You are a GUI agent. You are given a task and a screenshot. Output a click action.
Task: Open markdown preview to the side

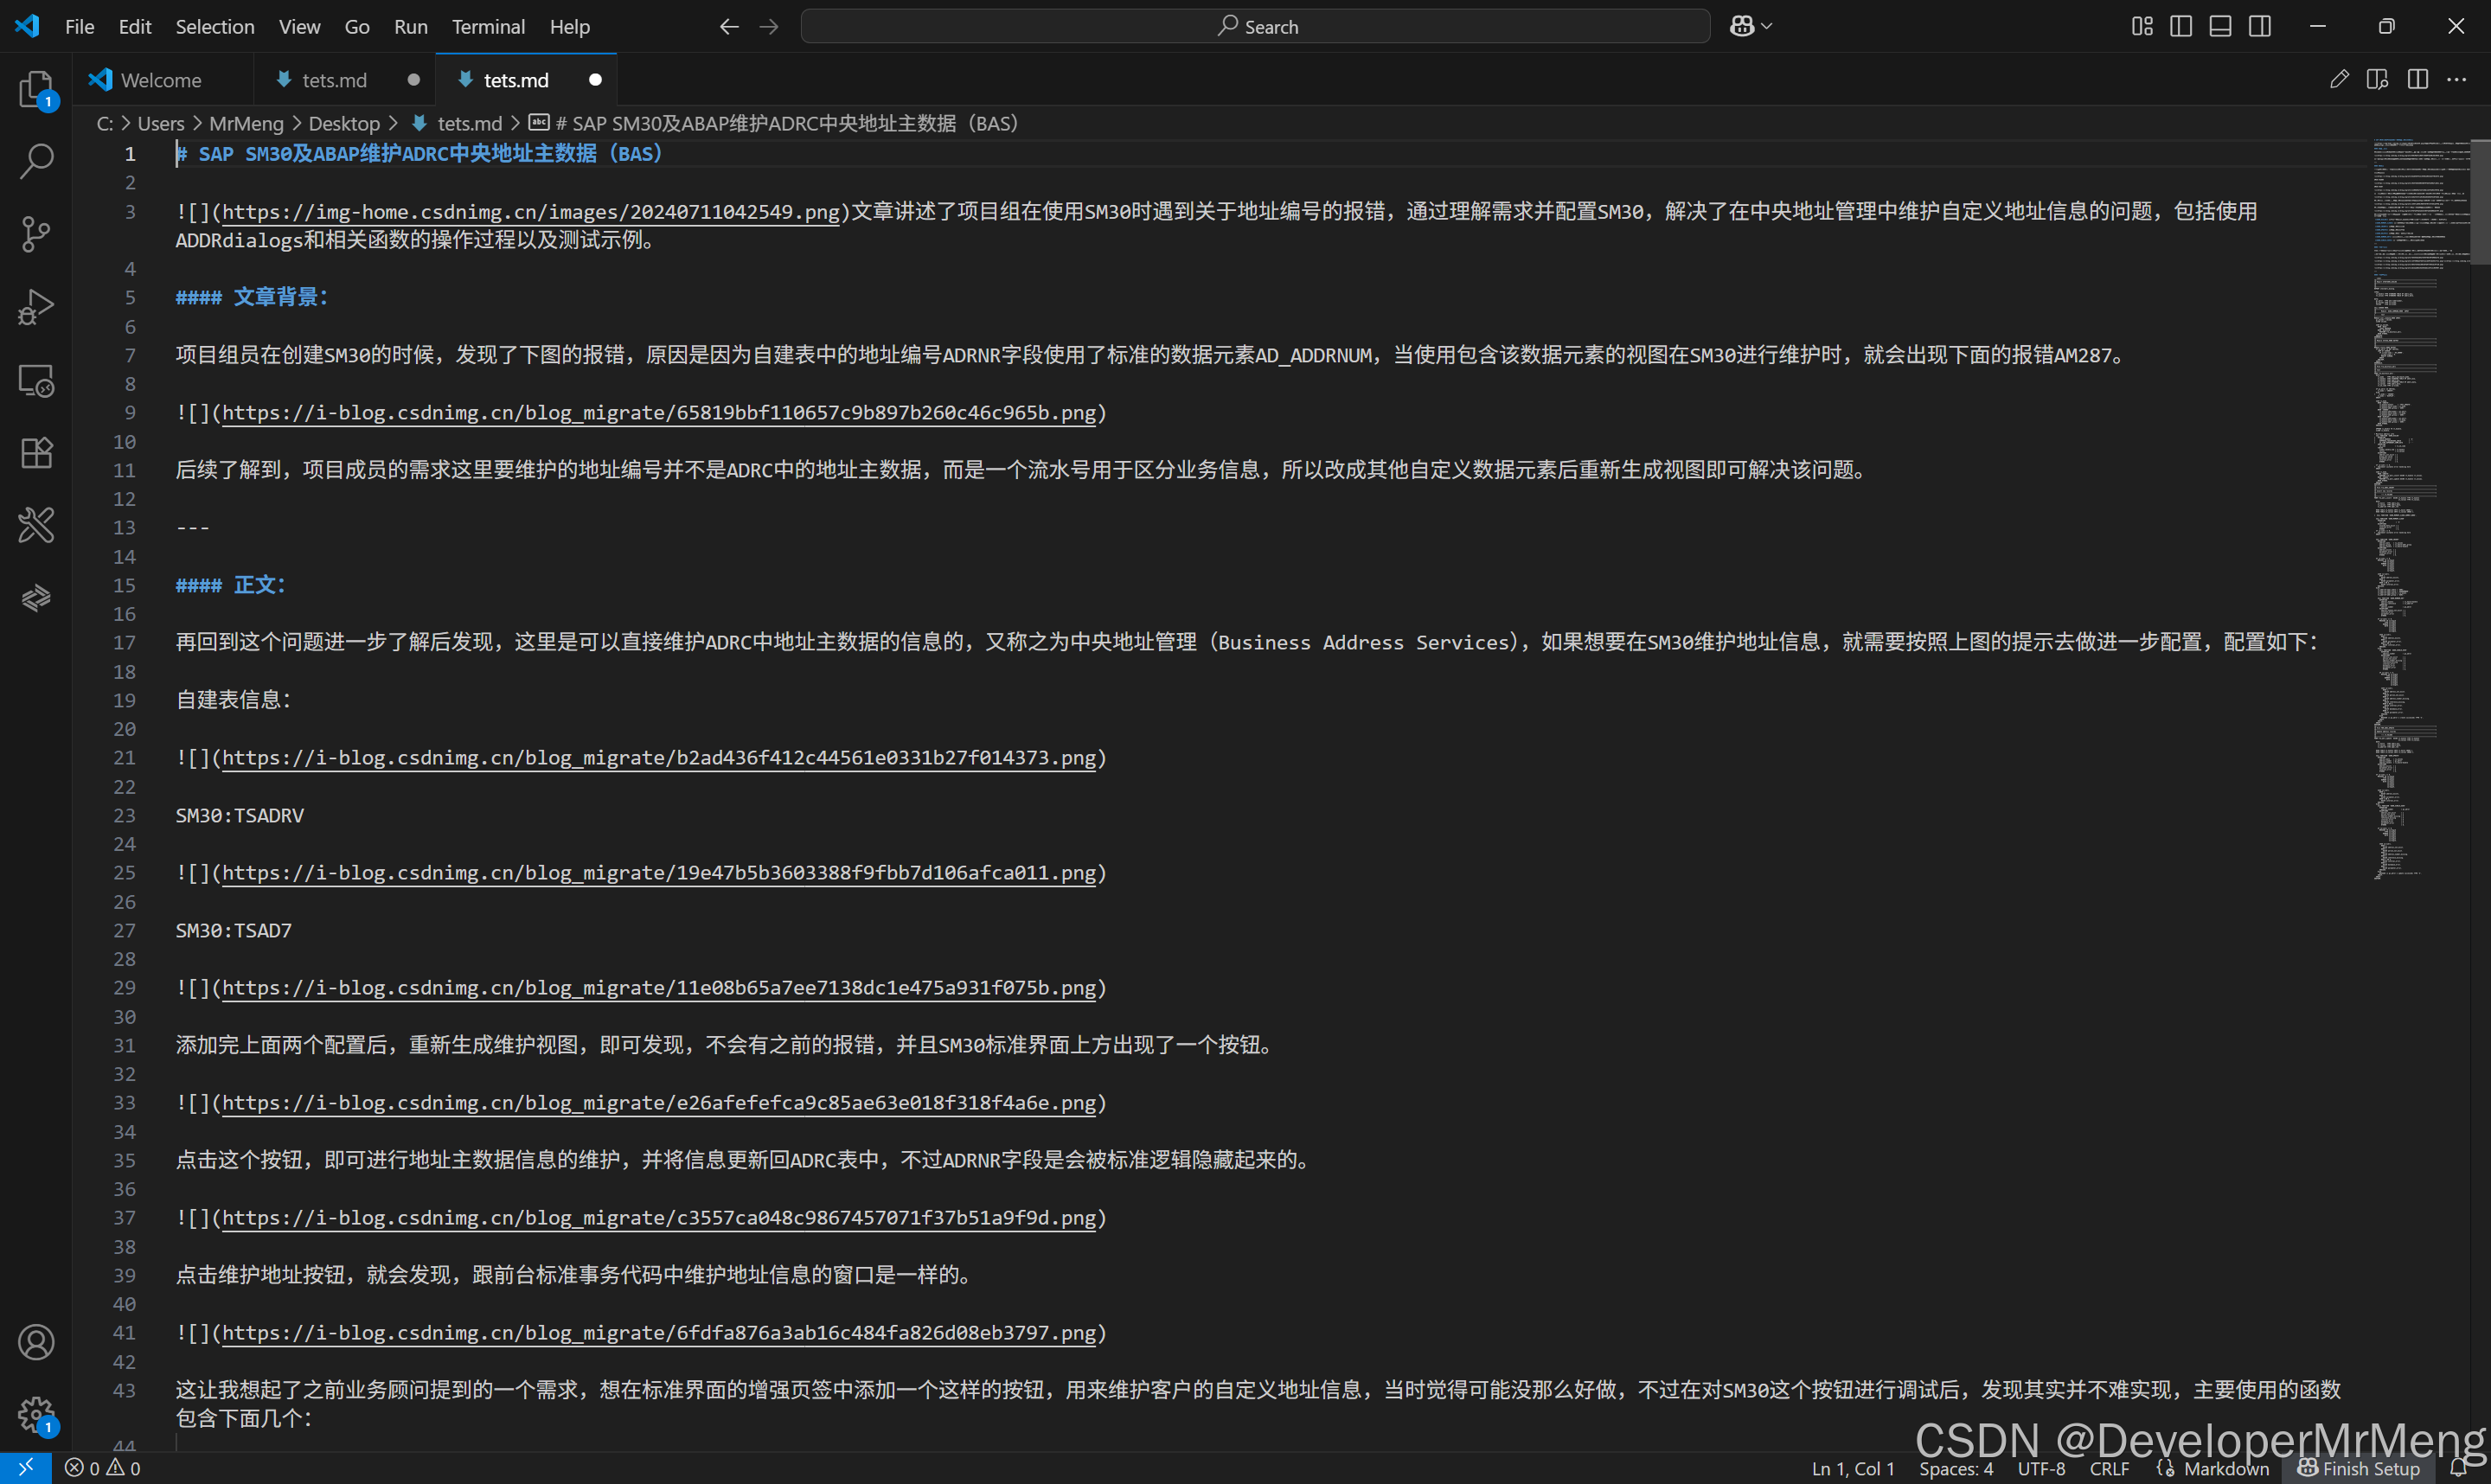coord(2377,80)
